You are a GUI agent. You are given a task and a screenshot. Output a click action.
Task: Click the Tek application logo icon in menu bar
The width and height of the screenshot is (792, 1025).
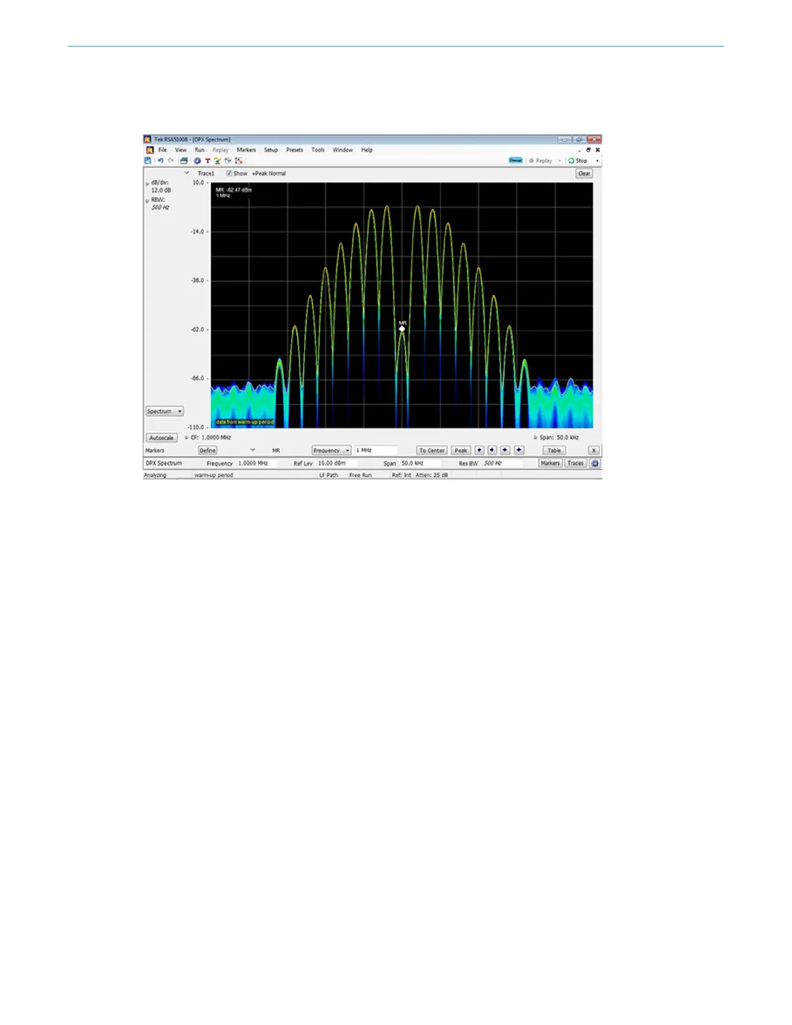tap(149, 149)
